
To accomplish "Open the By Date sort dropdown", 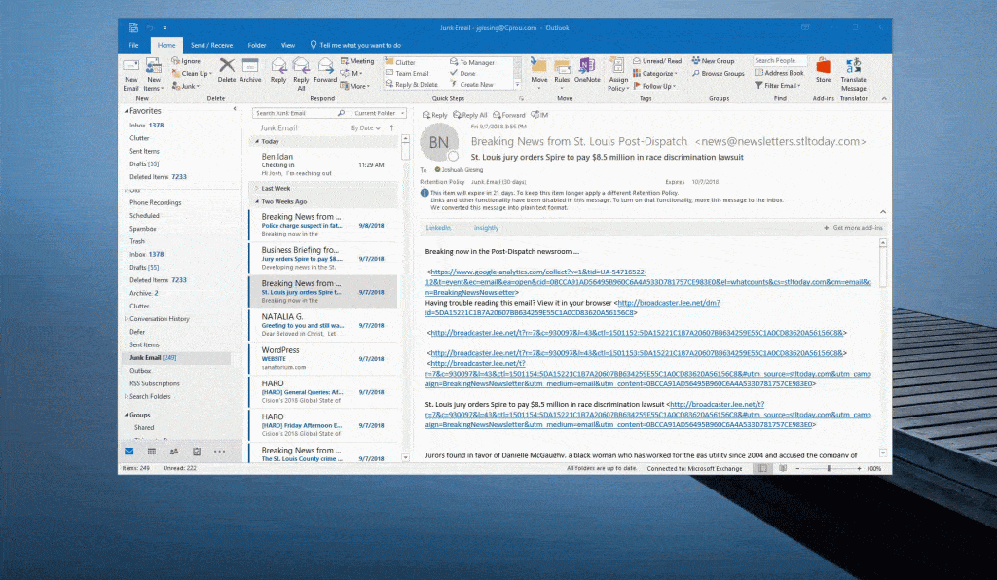I will point(366,128).
